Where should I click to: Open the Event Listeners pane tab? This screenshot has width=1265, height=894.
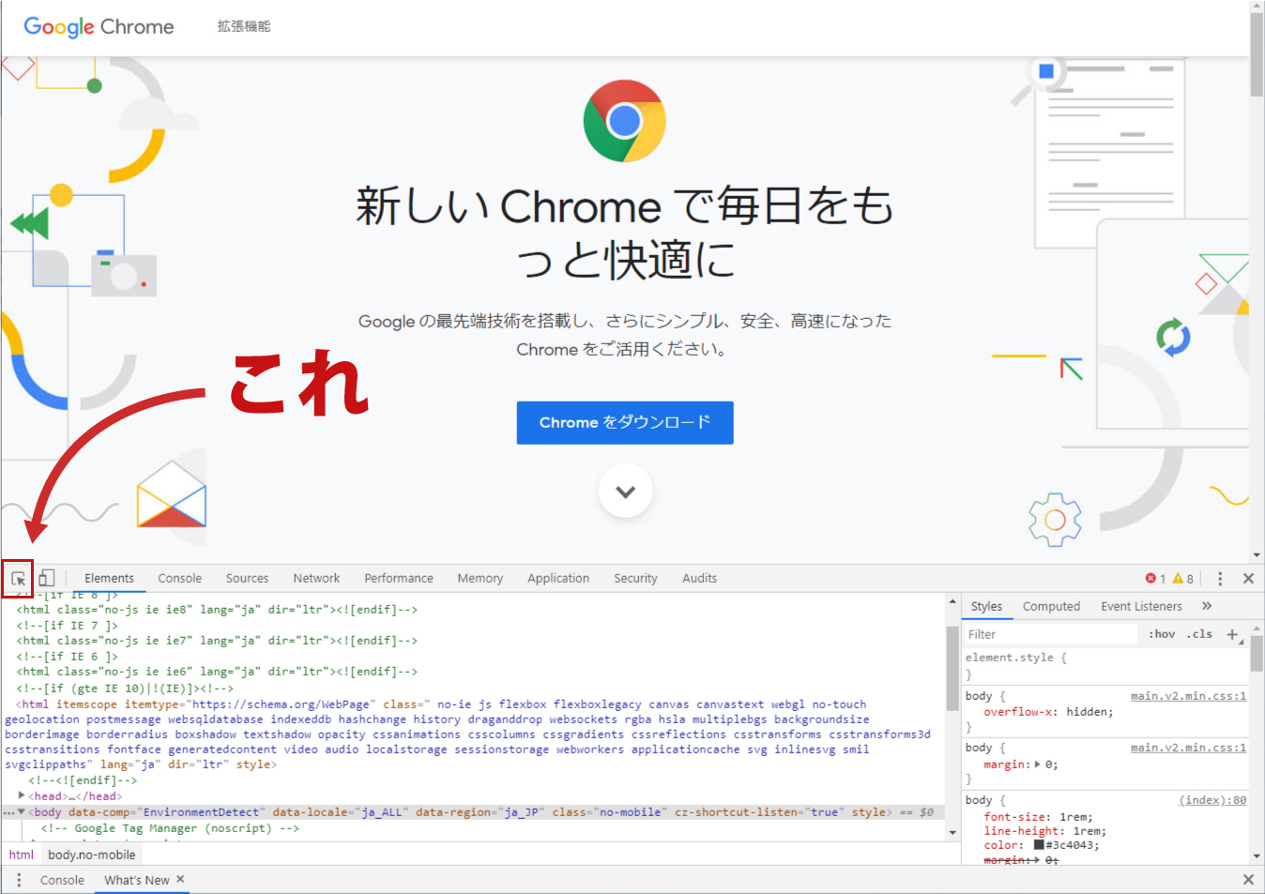(1141, 607)
